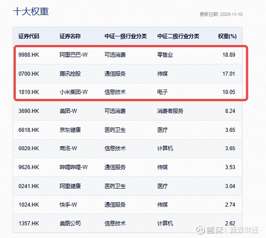Click 通信服务 in the 哔哩哔哩-W row
The image size is (266, 238).
[x=115, y=167]
